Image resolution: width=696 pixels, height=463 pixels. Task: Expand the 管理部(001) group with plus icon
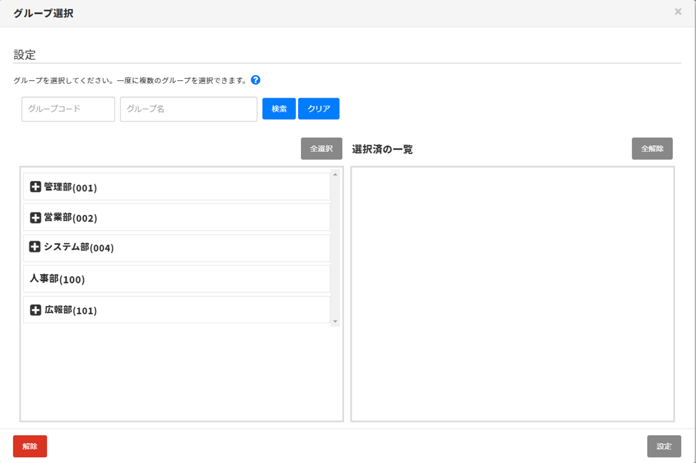click(x=36, y=187)
